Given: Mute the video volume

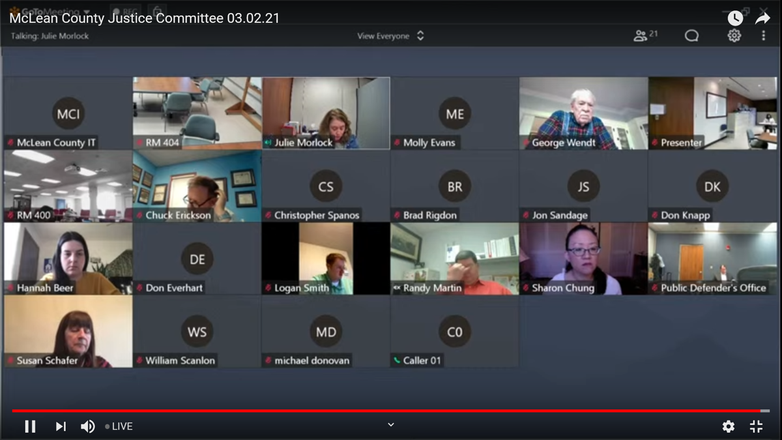Looking at the screenshot, I should 87,426.
